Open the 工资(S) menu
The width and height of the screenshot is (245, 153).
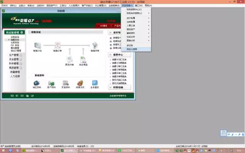[63, 5]
